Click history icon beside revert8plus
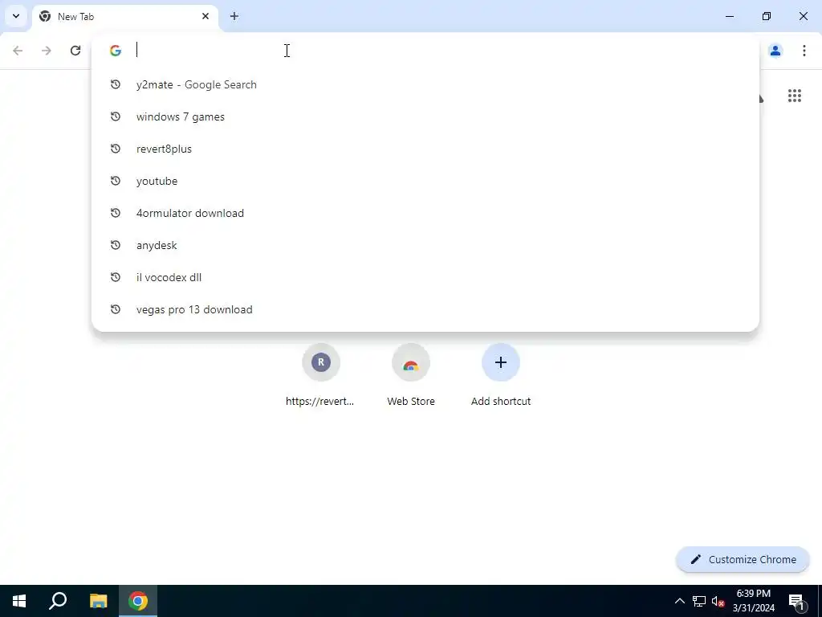 pyautogui.click(x=116, y=149)
